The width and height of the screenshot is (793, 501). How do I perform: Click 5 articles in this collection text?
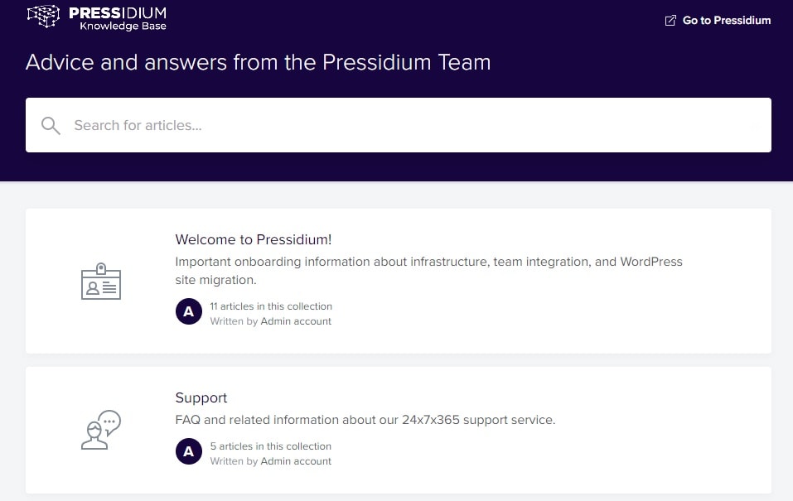click(271, 446)
